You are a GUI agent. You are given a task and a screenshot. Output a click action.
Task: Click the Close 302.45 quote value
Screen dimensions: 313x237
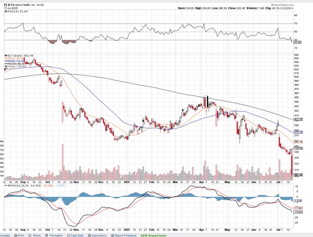click(236, 8)
